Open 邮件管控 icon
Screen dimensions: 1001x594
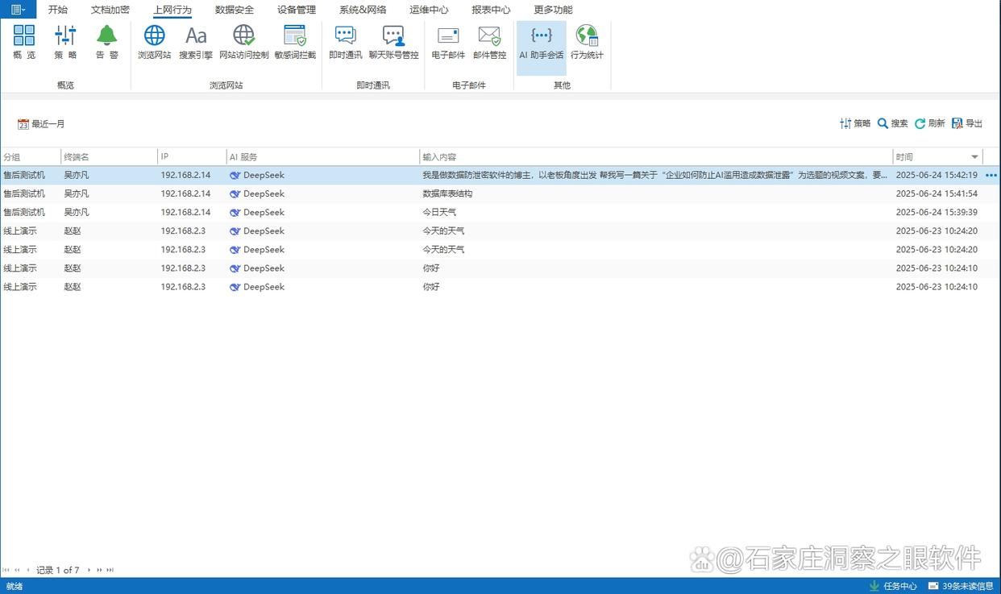(489, 42)
